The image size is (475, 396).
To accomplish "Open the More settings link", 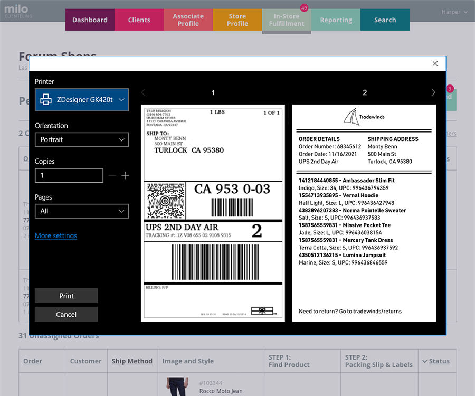I will point(56,235).
